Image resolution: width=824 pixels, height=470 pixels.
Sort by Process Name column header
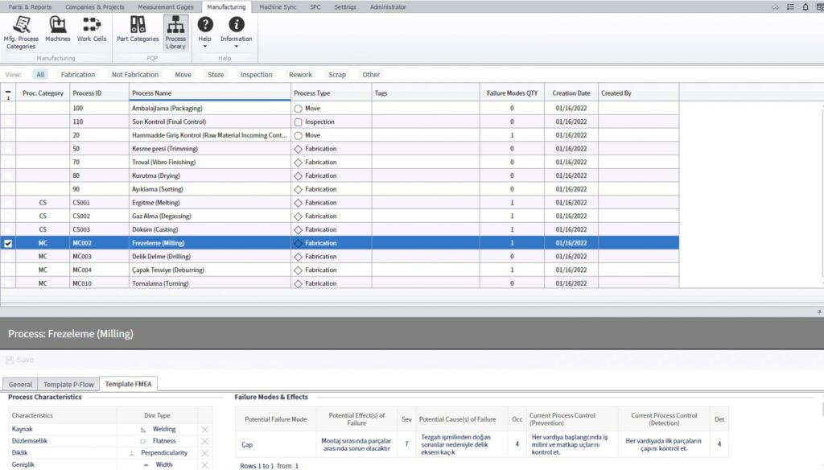click(x=151, y=93)
